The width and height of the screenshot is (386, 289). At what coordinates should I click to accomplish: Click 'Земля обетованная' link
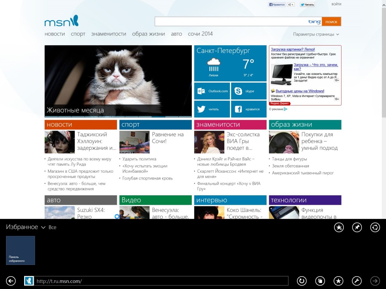point(291,166)
